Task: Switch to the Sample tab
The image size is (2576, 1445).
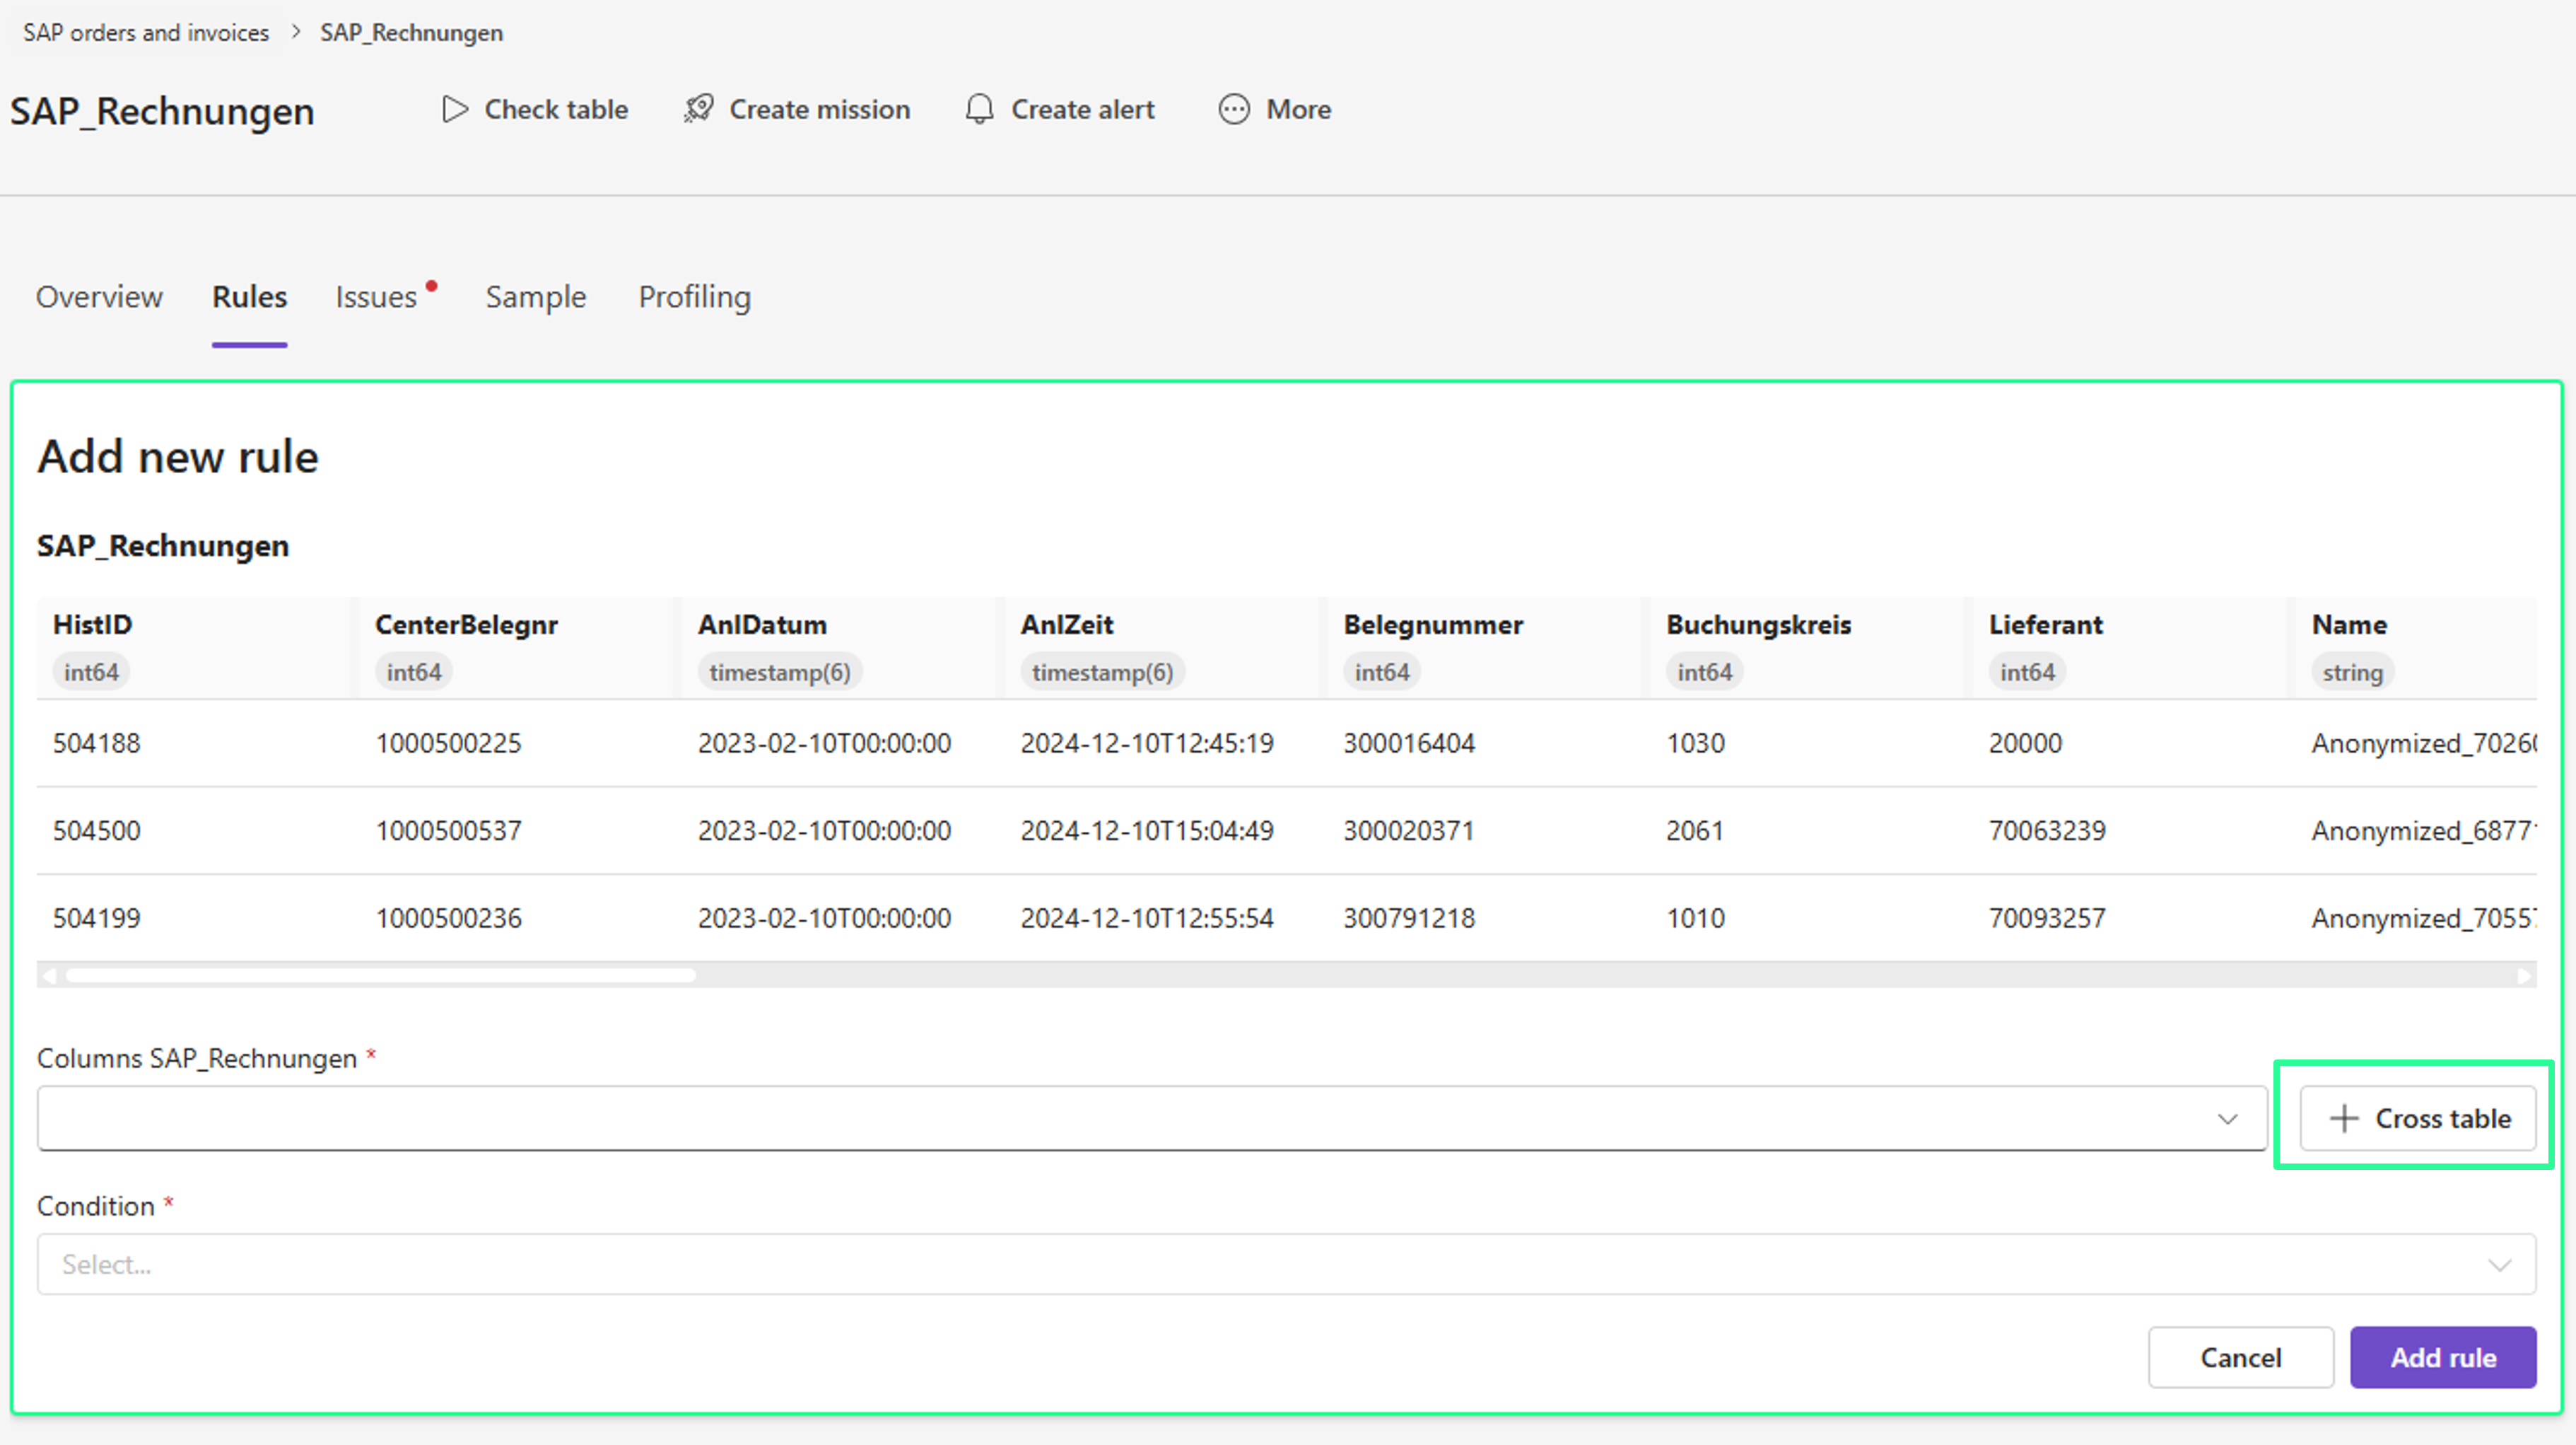Action: tap(536, 297)
